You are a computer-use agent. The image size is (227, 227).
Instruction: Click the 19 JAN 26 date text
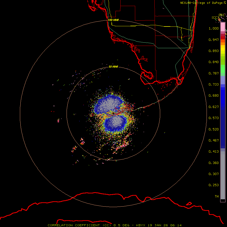157,225
